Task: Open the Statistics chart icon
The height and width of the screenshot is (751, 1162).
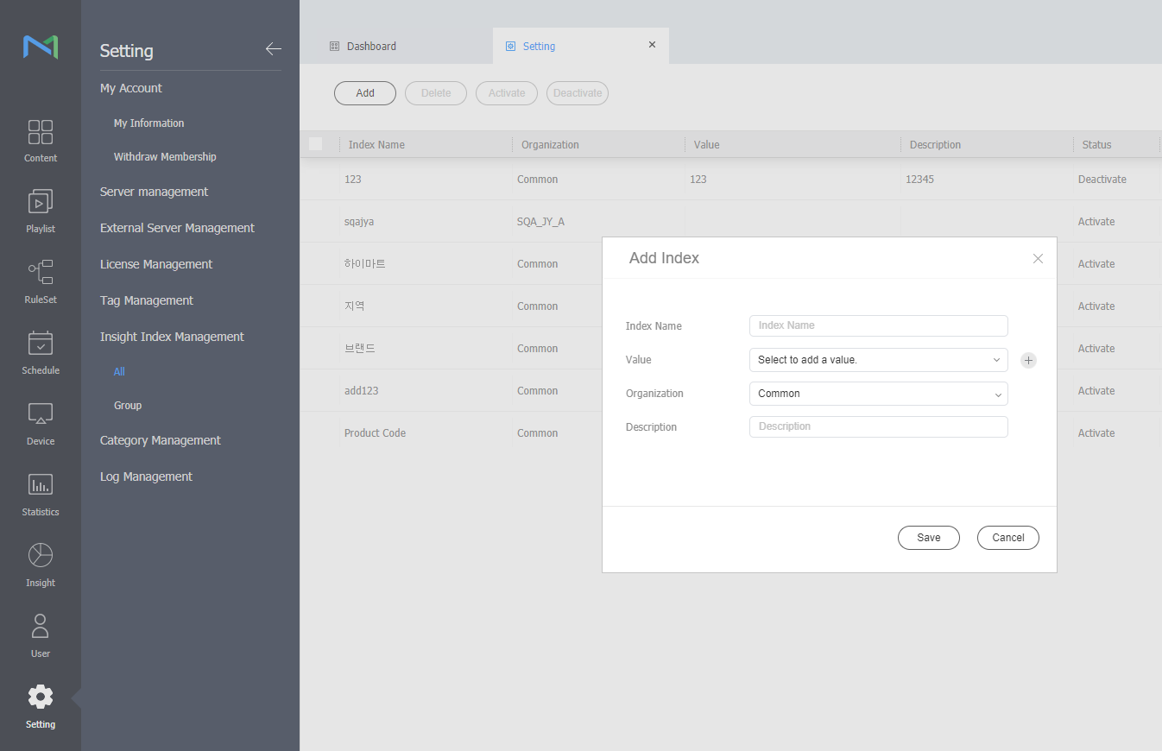Action: [x=41, y=485]
